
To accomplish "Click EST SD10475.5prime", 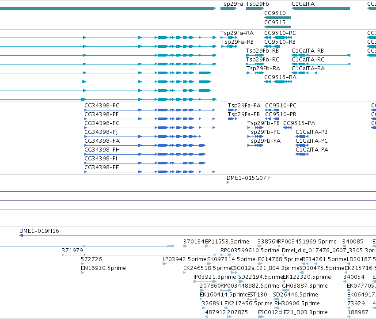I will [x=301, y=273].
